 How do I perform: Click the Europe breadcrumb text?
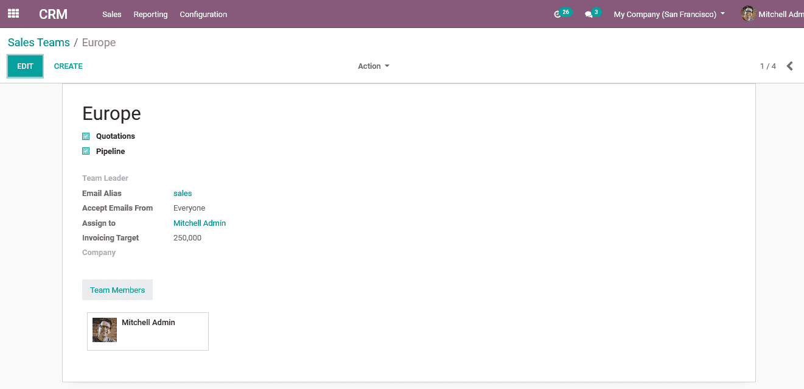tap(99, 43)
